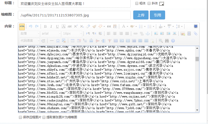Click the Word image transfer icon
Viewport: 208px width, 126px height.
[64, 41]
